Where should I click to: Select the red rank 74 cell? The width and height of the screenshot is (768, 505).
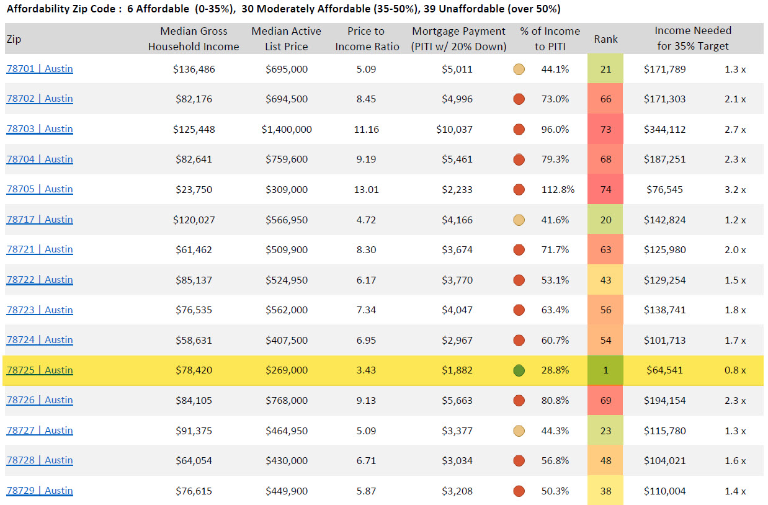pos(605,189)
